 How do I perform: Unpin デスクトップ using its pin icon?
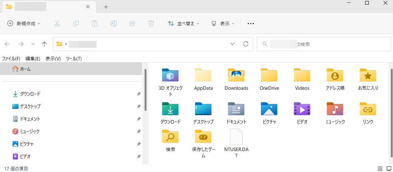coord(139,106)
